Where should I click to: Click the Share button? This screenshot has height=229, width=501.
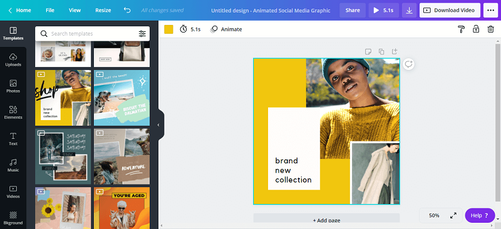(x=353, y=10)
